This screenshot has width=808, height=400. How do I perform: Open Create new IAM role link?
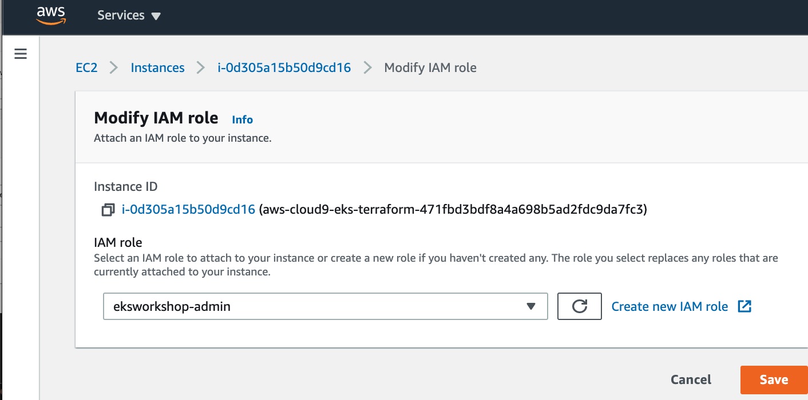670,306
